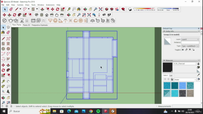203x114 pixels.
Task: Open the Window menu
Action: (41, 5)
